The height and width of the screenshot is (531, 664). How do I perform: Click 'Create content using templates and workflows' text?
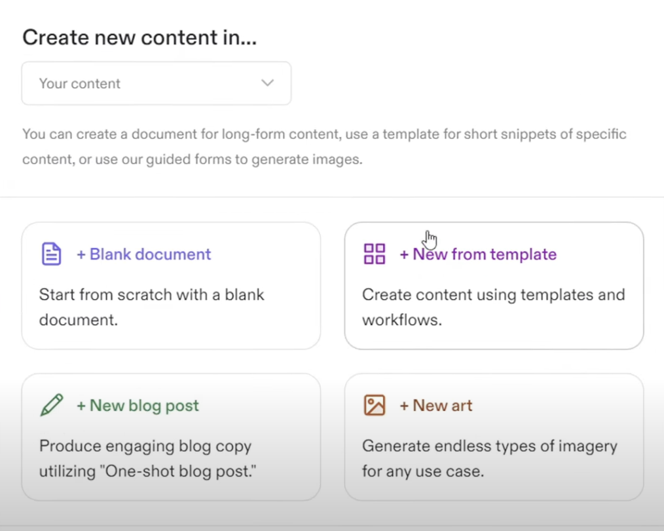493,307
